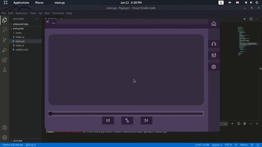The image size is (262, 147).
Task: Run the Python file with play icon
Action: click(x=245, y=19)
